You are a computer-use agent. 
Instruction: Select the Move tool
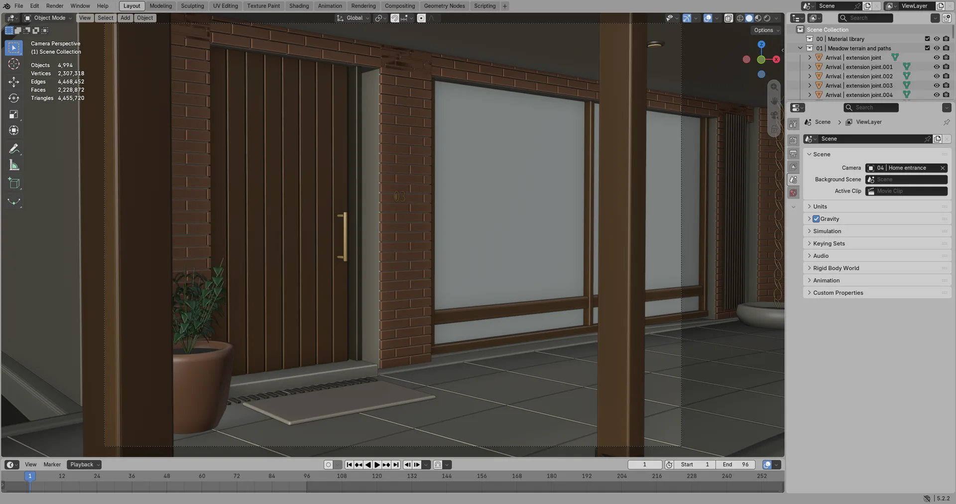14,82
